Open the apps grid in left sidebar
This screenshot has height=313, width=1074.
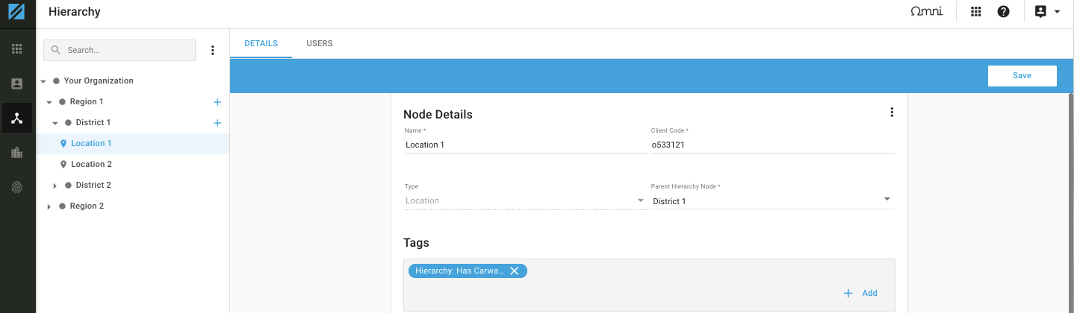17,49
